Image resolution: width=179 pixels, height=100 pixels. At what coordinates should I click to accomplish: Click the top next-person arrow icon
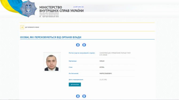pyautogui.click(x=84, y=45)
